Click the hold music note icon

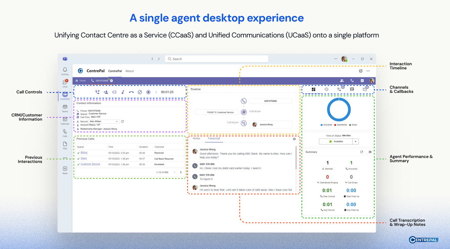pyautogui.click(x=123, y=92)
